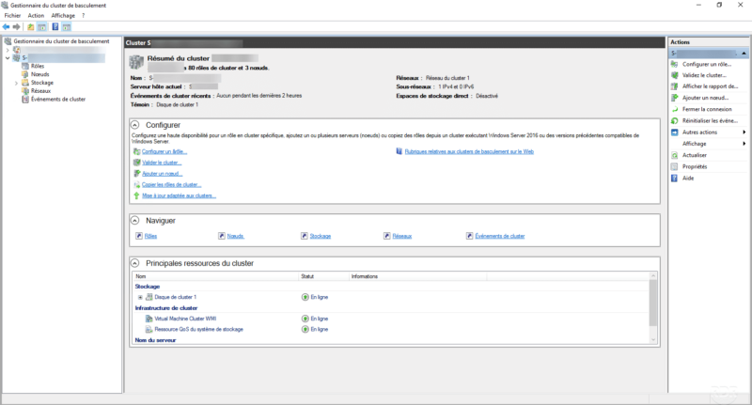Image resolution: width=752 pixels, height=405 pixels.
Task: Open the Autres actions submenu arrow
Action: (744, 132)
